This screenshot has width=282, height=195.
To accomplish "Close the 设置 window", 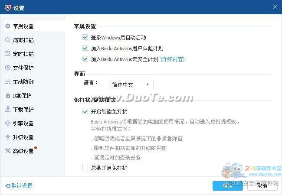I will [275, 7].
